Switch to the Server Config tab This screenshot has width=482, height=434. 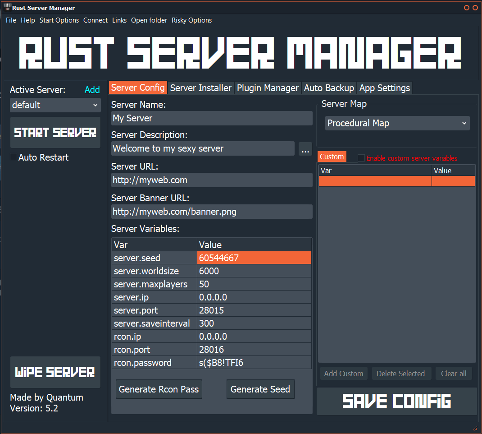(138, 88)
